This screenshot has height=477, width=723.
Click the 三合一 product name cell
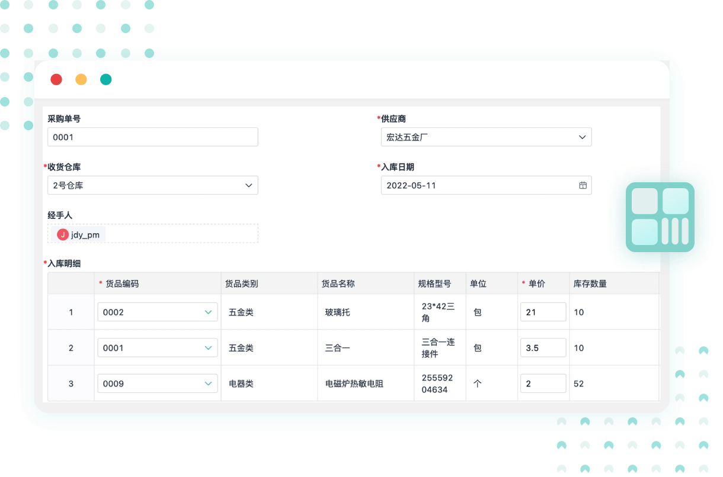click(x=366, y=348)
